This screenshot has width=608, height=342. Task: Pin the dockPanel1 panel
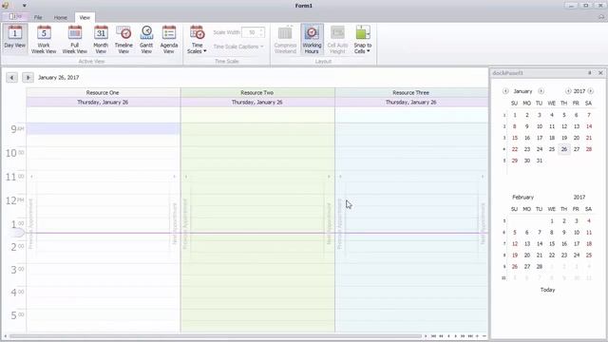coord(590,73)
